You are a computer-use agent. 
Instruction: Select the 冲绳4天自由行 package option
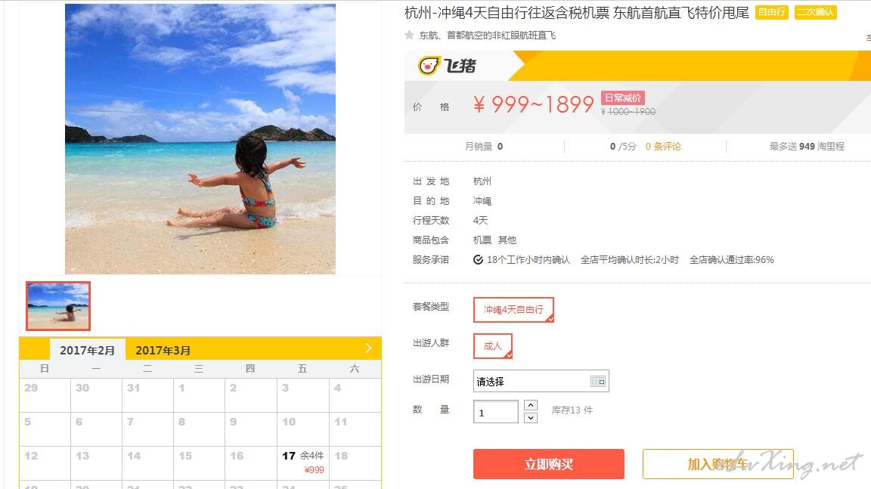tap(513, 310)
